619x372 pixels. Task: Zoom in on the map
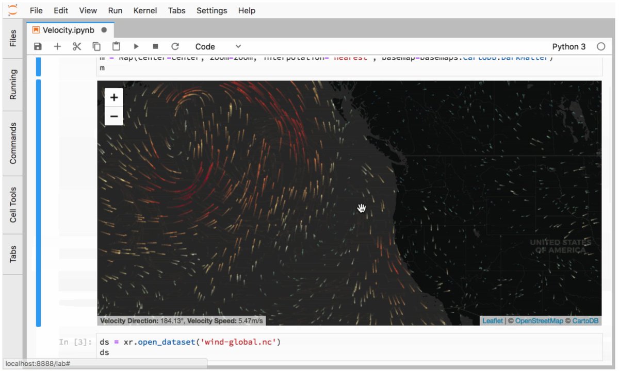click(x=114, y=97)
